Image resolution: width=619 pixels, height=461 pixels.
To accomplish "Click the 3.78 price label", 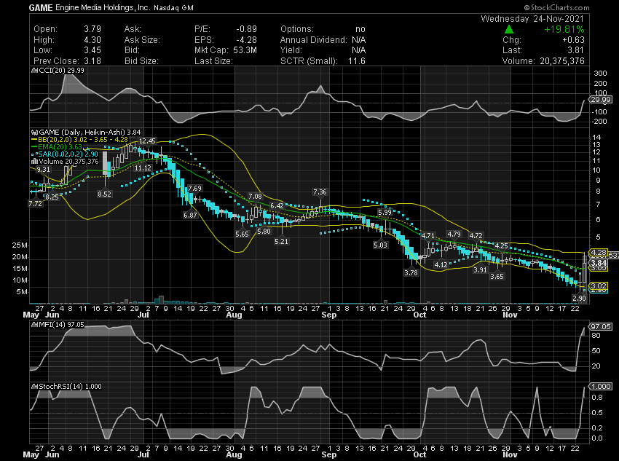I will [x=411, y=272].
